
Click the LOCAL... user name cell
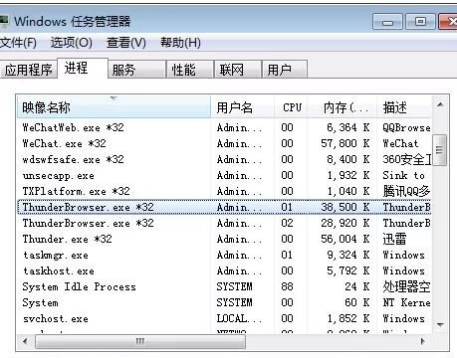(239, 318)
